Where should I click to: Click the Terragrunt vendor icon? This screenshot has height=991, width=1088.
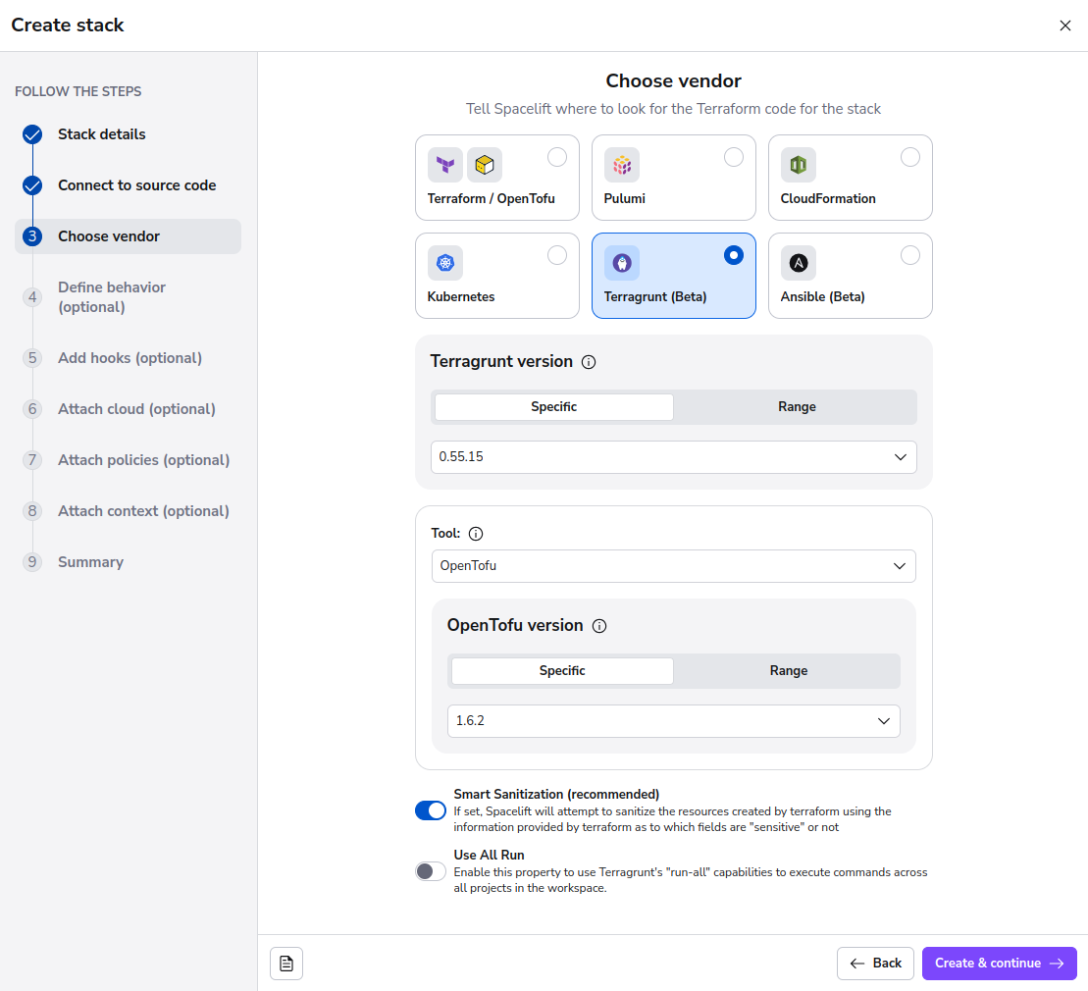pos(622,263)
